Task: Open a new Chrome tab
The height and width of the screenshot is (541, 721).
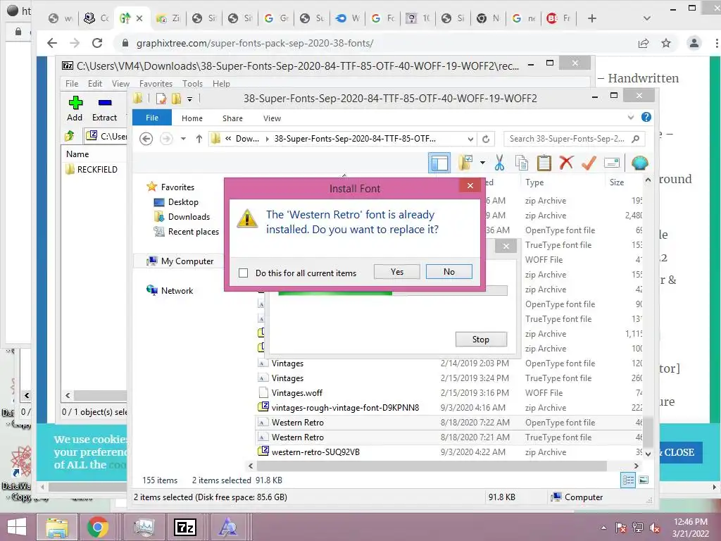Action: coord(592,18)
